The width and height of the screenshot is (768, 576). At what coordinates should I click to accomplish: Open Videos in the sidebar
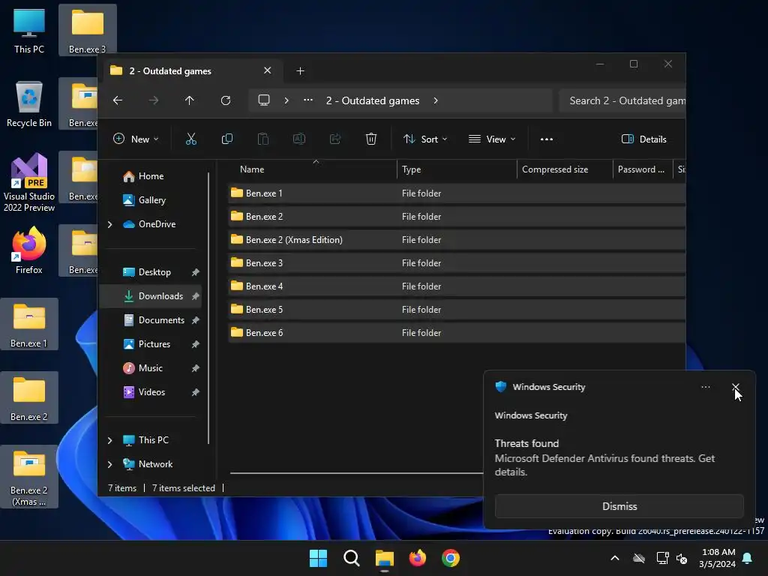151,391
